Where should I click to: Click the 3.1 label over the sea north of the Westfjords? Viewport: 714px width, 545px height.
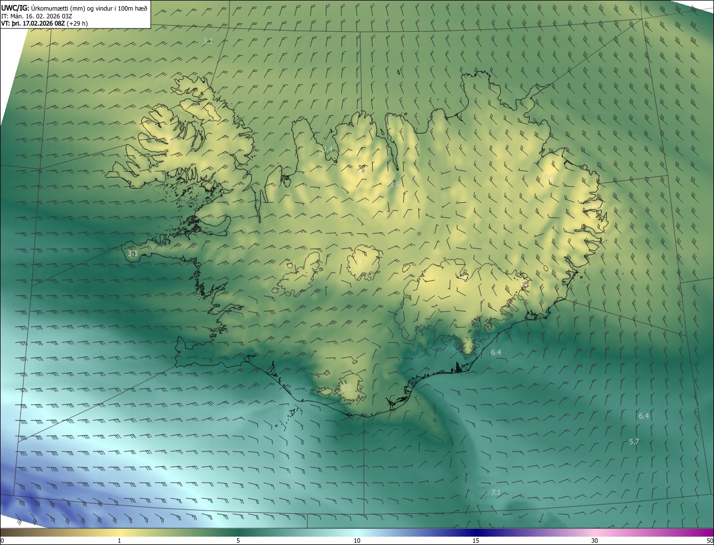208,41
